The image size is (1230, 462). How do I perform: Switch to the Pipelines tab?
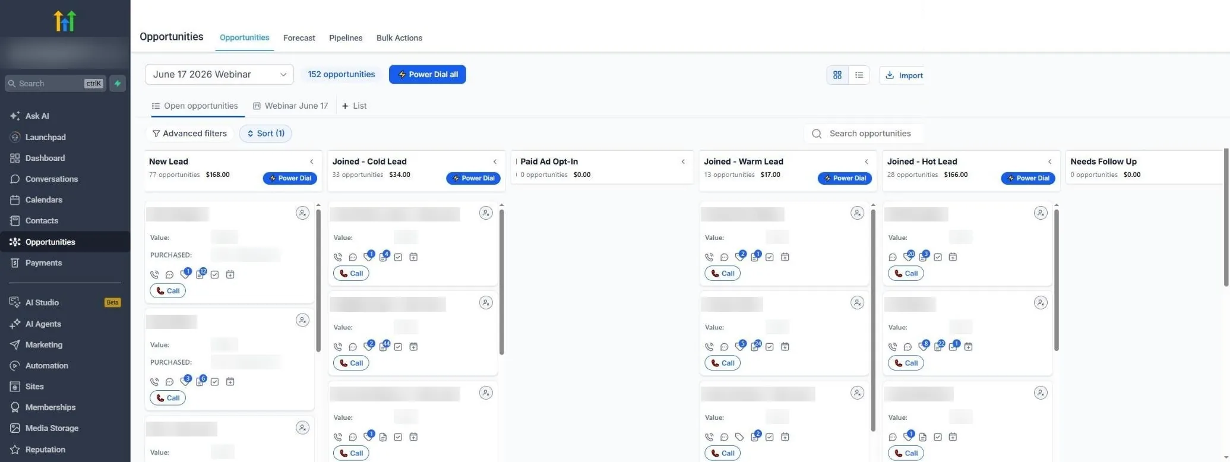coord(346,37)
